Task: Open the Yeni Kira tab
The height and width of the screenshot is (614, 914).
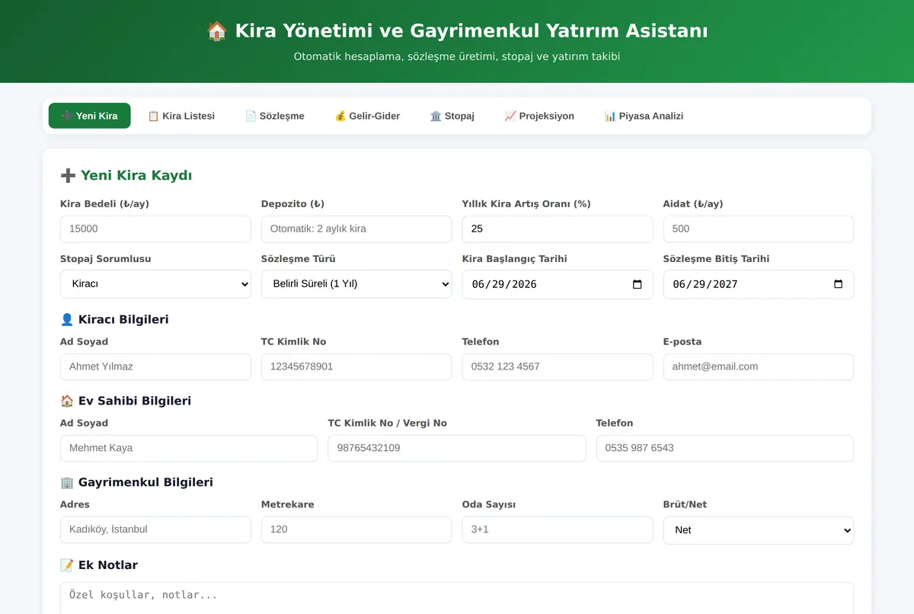Action: coord(89,116)
